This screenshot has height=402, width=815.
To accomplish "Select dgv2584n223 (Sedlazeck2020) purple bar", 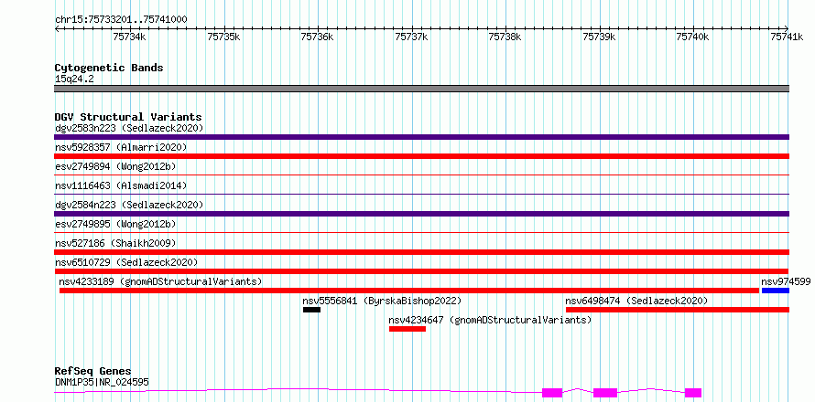I will tap(421, 214).
